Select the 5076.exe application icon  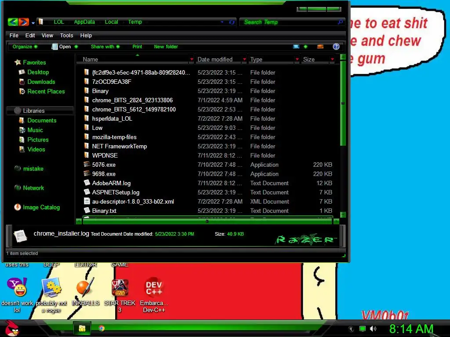(x=87, y=165)
